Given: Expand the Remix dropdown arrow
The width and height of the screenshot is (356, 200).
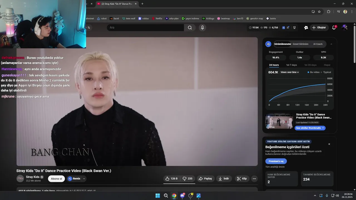Looking at the screenshot, I should (x=84, y=179).
